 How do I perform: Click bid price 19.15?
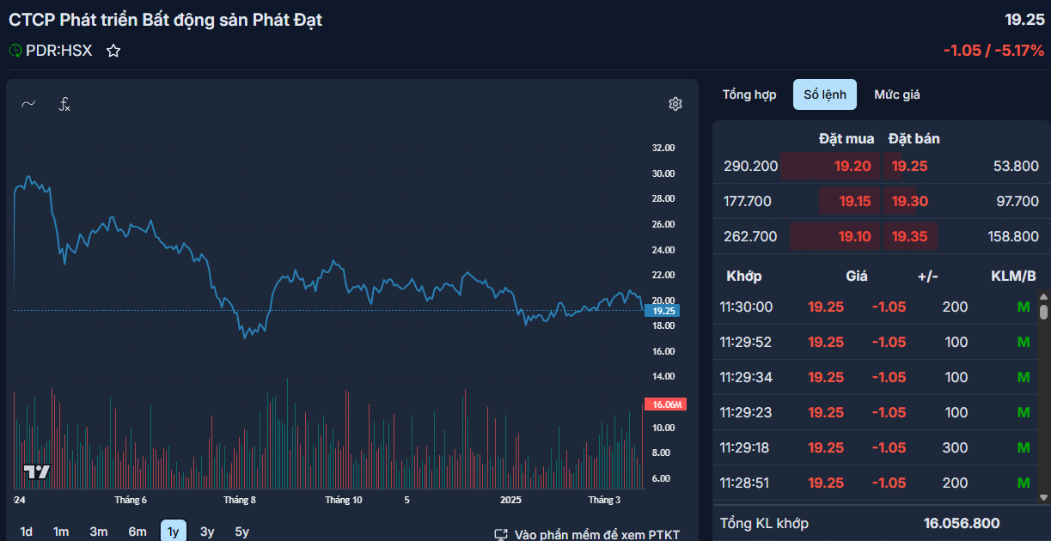[855, 201]
